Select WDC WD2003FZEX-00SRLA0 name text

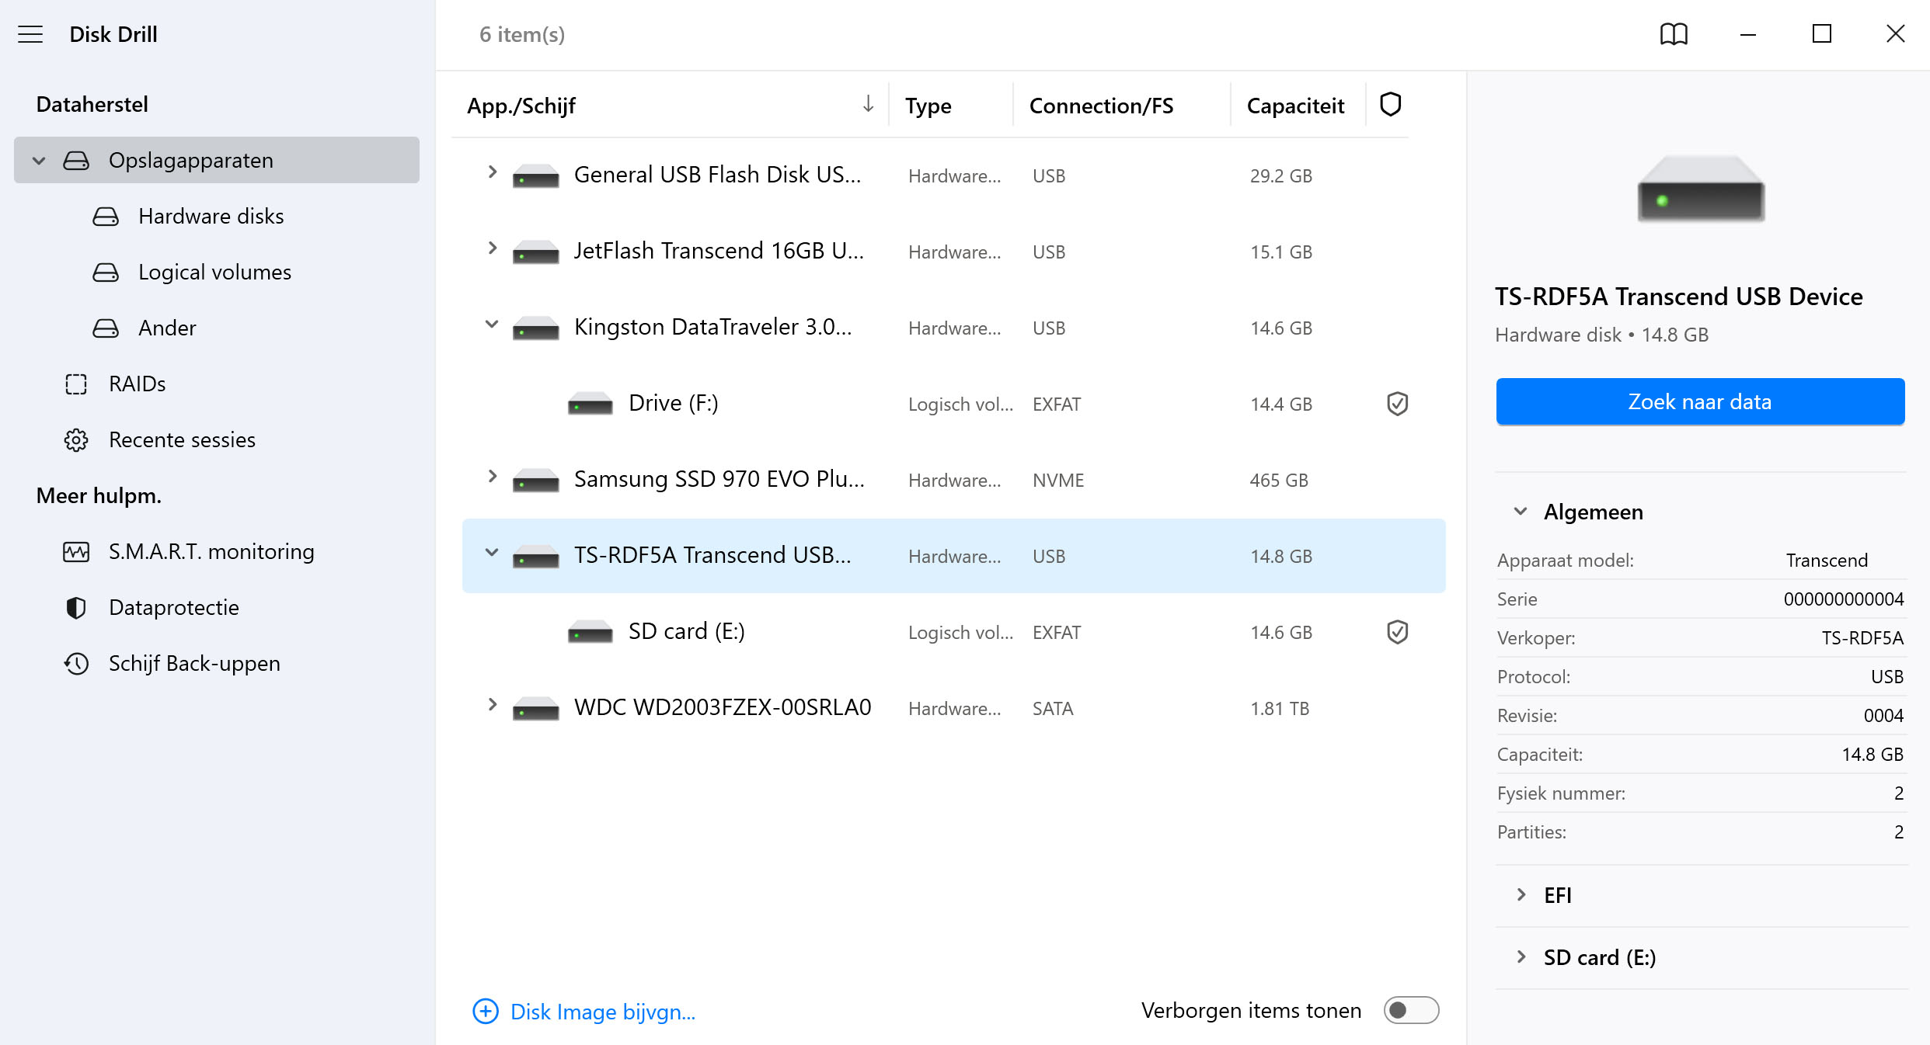[x=723, y=707]
